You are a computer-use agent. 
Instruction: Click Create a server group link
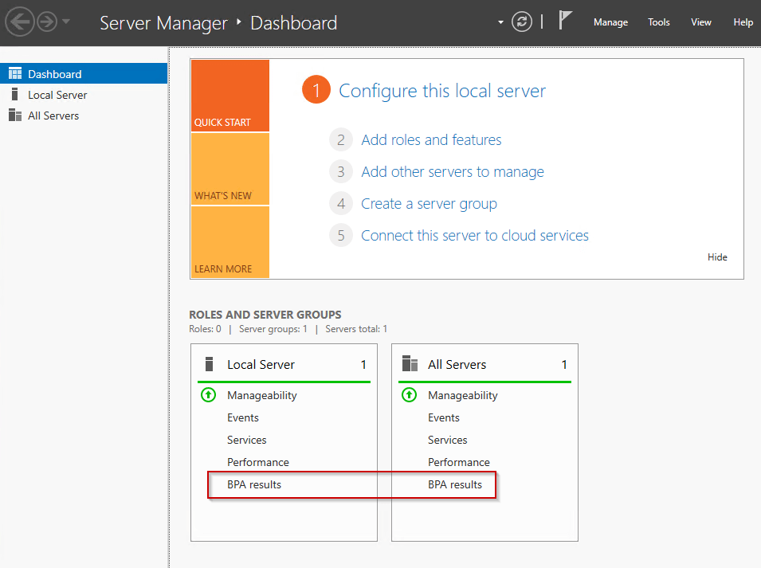[429, 204]
